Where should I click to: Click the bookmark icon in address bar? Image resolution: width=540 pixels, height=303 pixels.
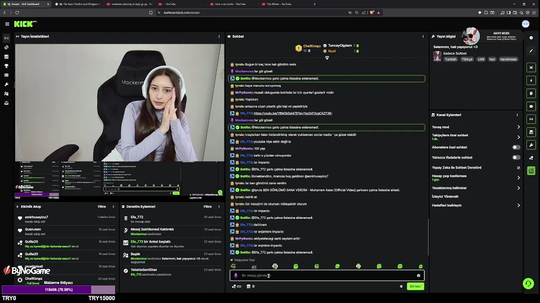pos(151,13)
